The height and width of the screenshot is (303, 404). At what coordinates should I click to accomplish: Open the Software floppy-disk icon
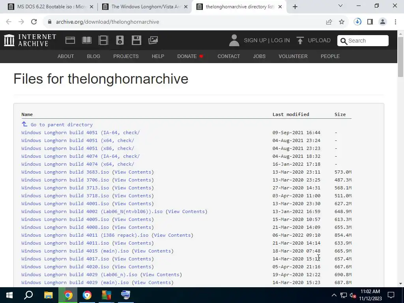[x=136, y=40]
